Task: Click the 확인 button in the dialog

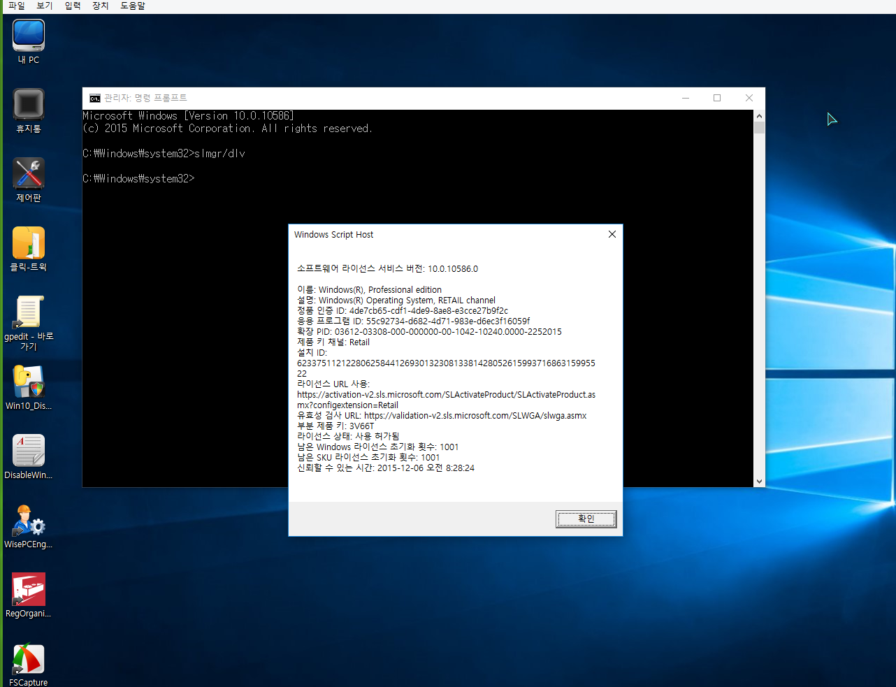Action: 586,519
